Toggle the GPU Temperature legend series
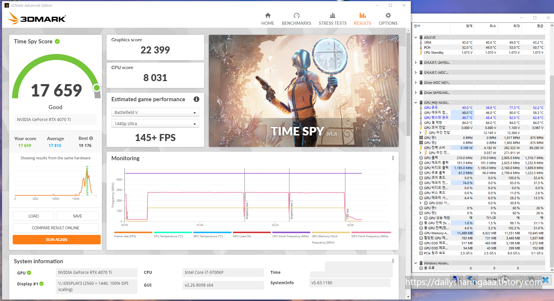 212,234
